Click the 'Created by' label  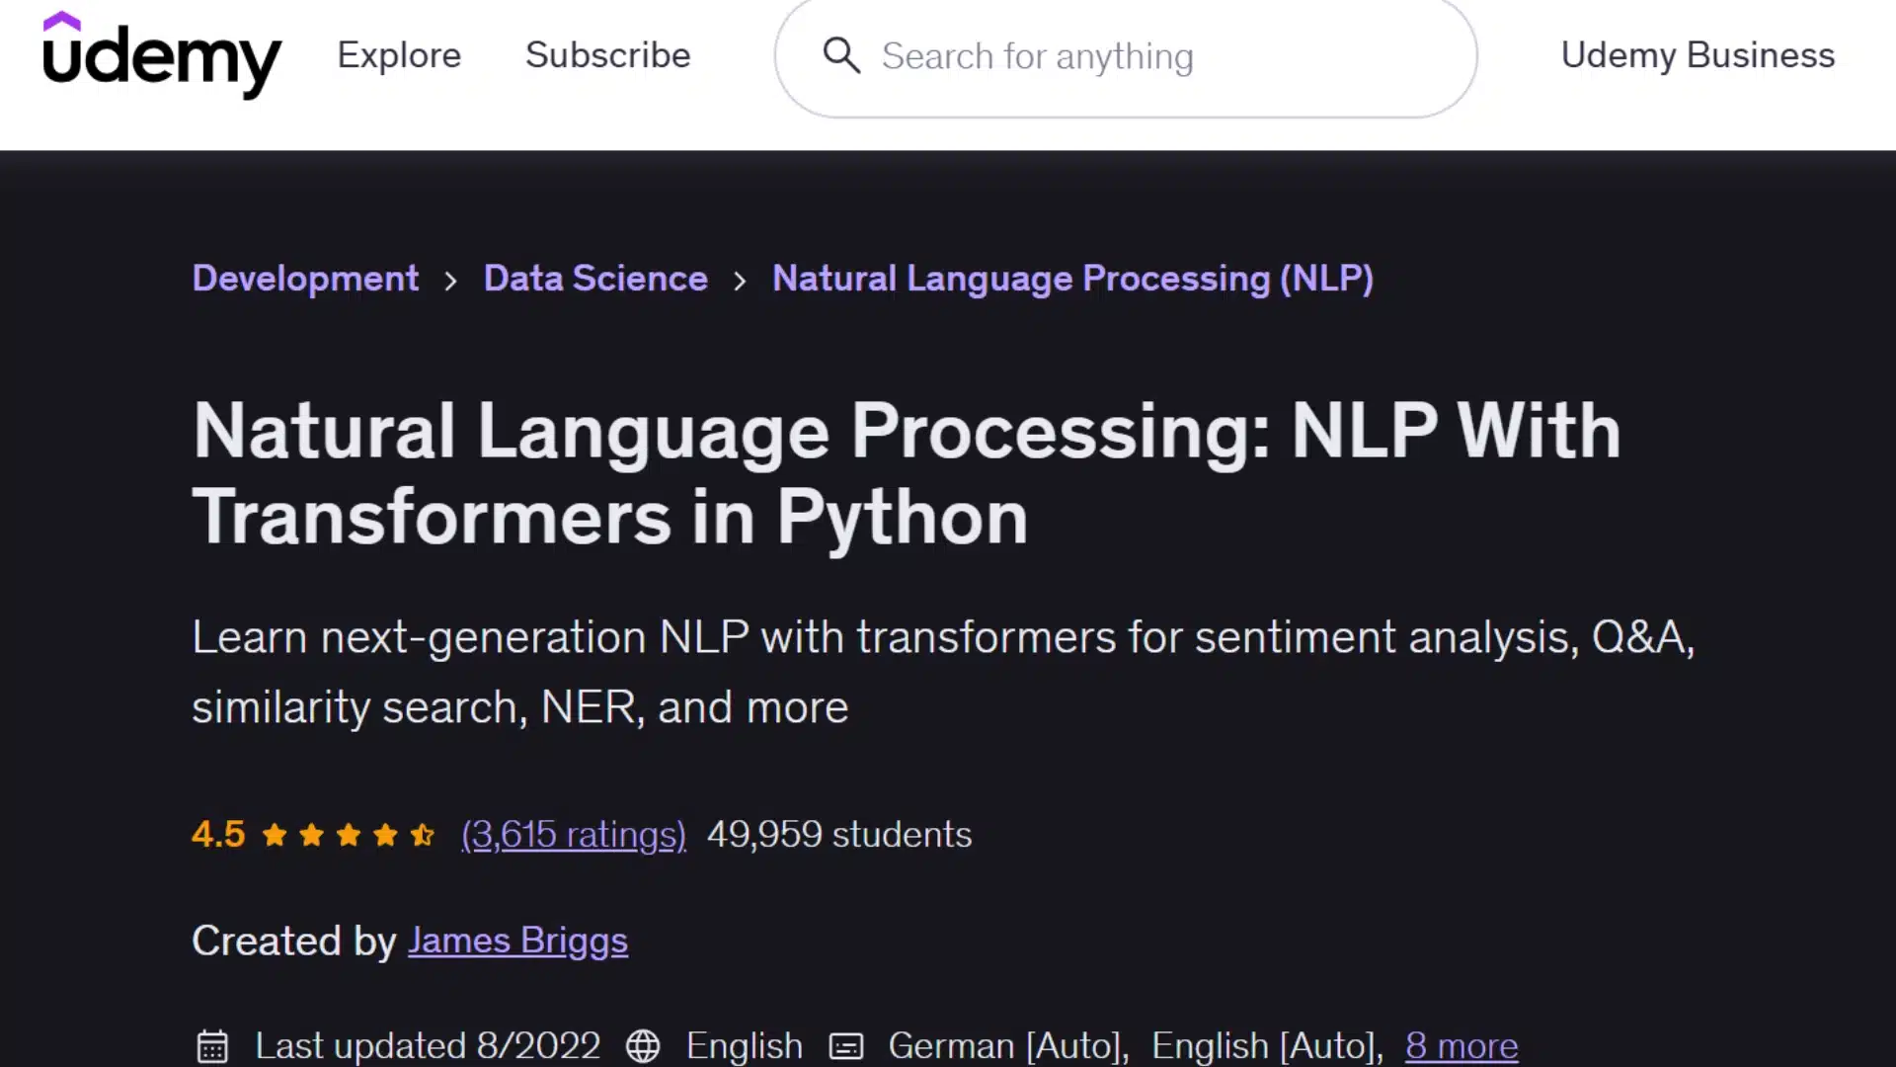(x=294, y=942)
